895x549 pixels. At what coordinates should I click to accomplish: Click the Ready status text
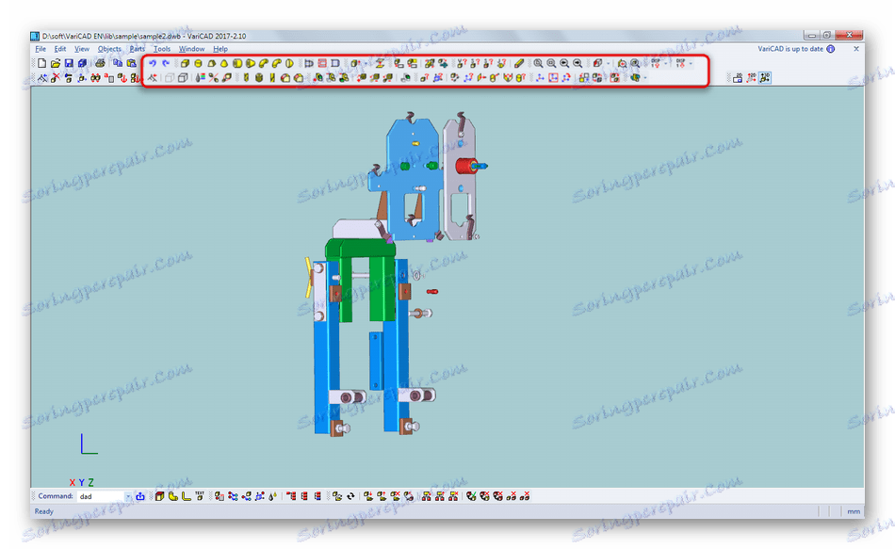(44, 511)
